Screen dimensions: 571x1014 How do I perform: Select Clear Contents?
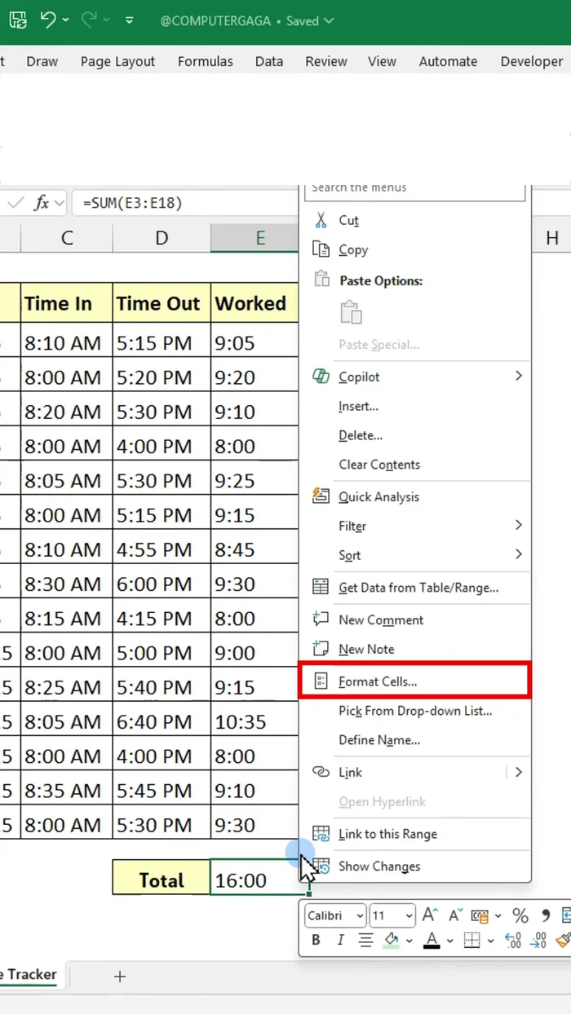(x=415, y=465)
